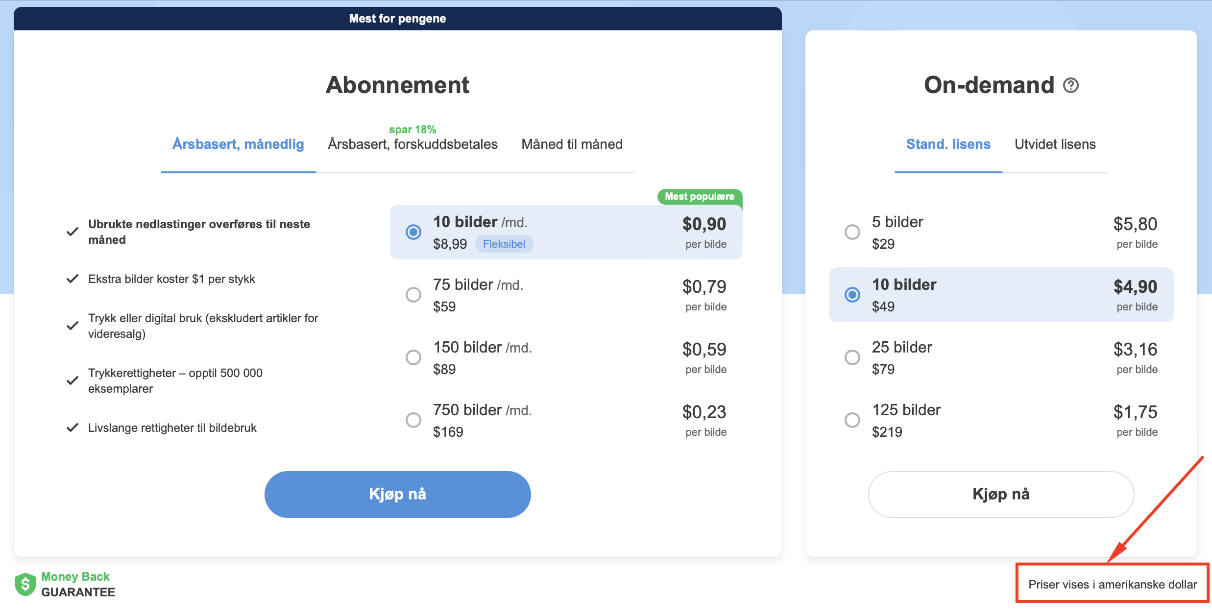1212x613 pixels.
Task: Select the 5 bilder On-demand pack
Action: pos(852,232)
